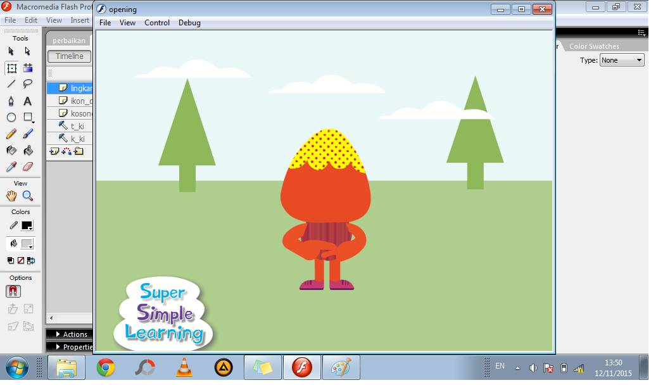Open VLC media player from taskbar

click(x=184, y=367)
